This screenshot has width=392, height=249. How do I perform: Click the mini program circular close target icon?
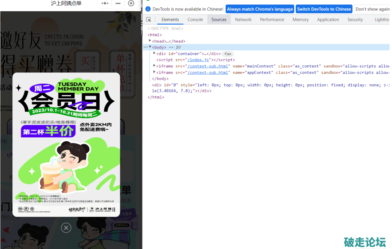pos(131,3)
